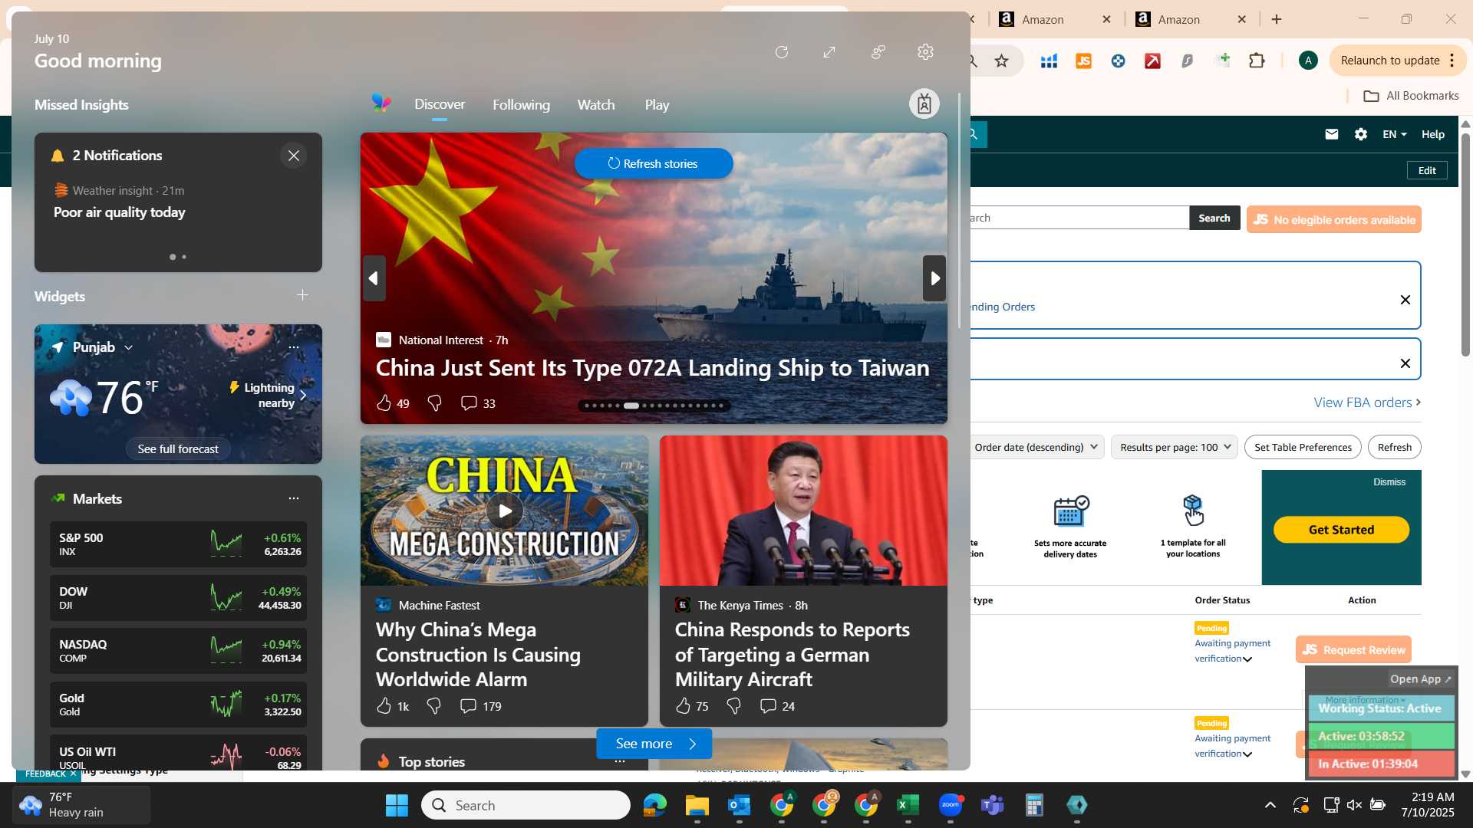Add a new widget with the plus icon
The image size is (1473, 828).
tap(302, 295)
